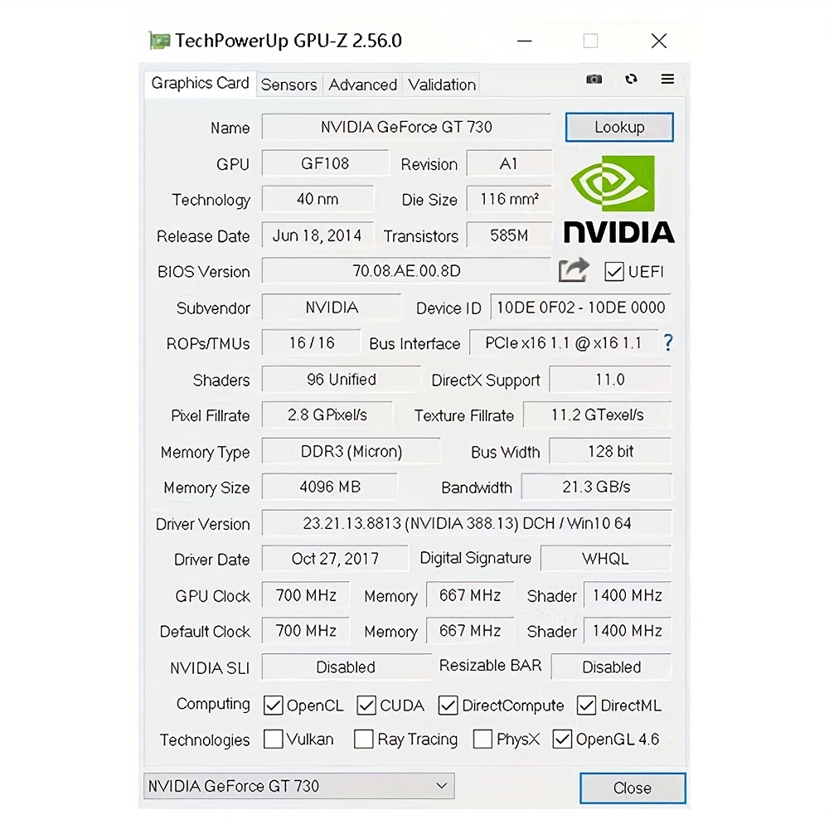The image size is (829, 829).
Task: Select the Validation tab
Action: pos(441,85)
